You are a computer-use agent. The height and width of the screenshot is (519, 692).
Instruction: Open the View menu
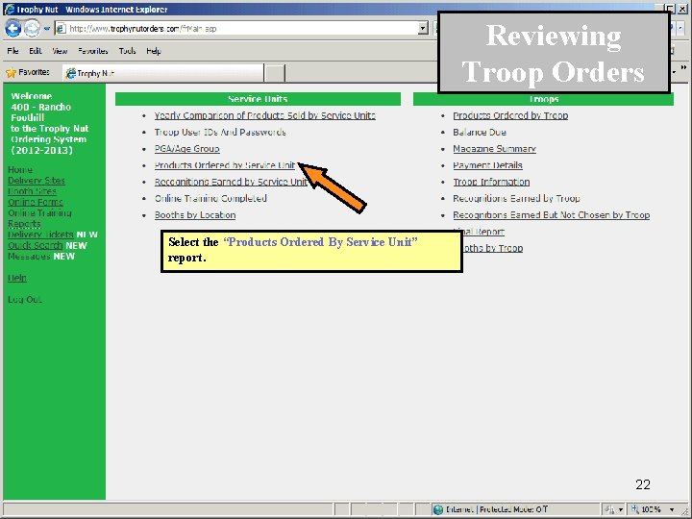tap(60, 51)
